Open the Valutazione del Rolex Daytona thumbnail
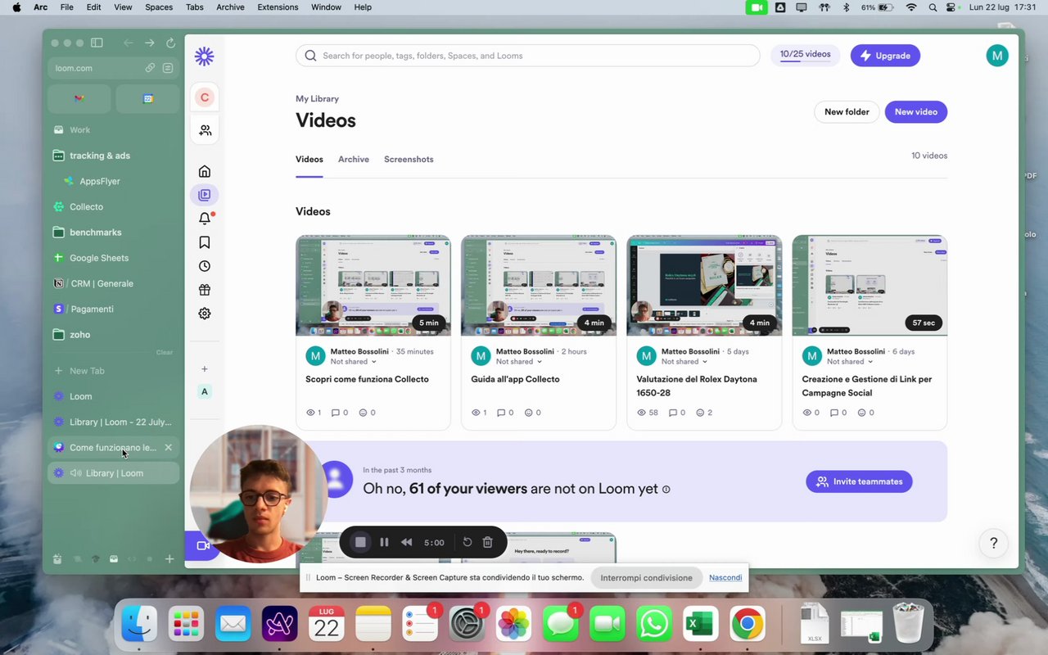Image resolution: width=1048 pixels, height=655 pixels. [704, 286]
